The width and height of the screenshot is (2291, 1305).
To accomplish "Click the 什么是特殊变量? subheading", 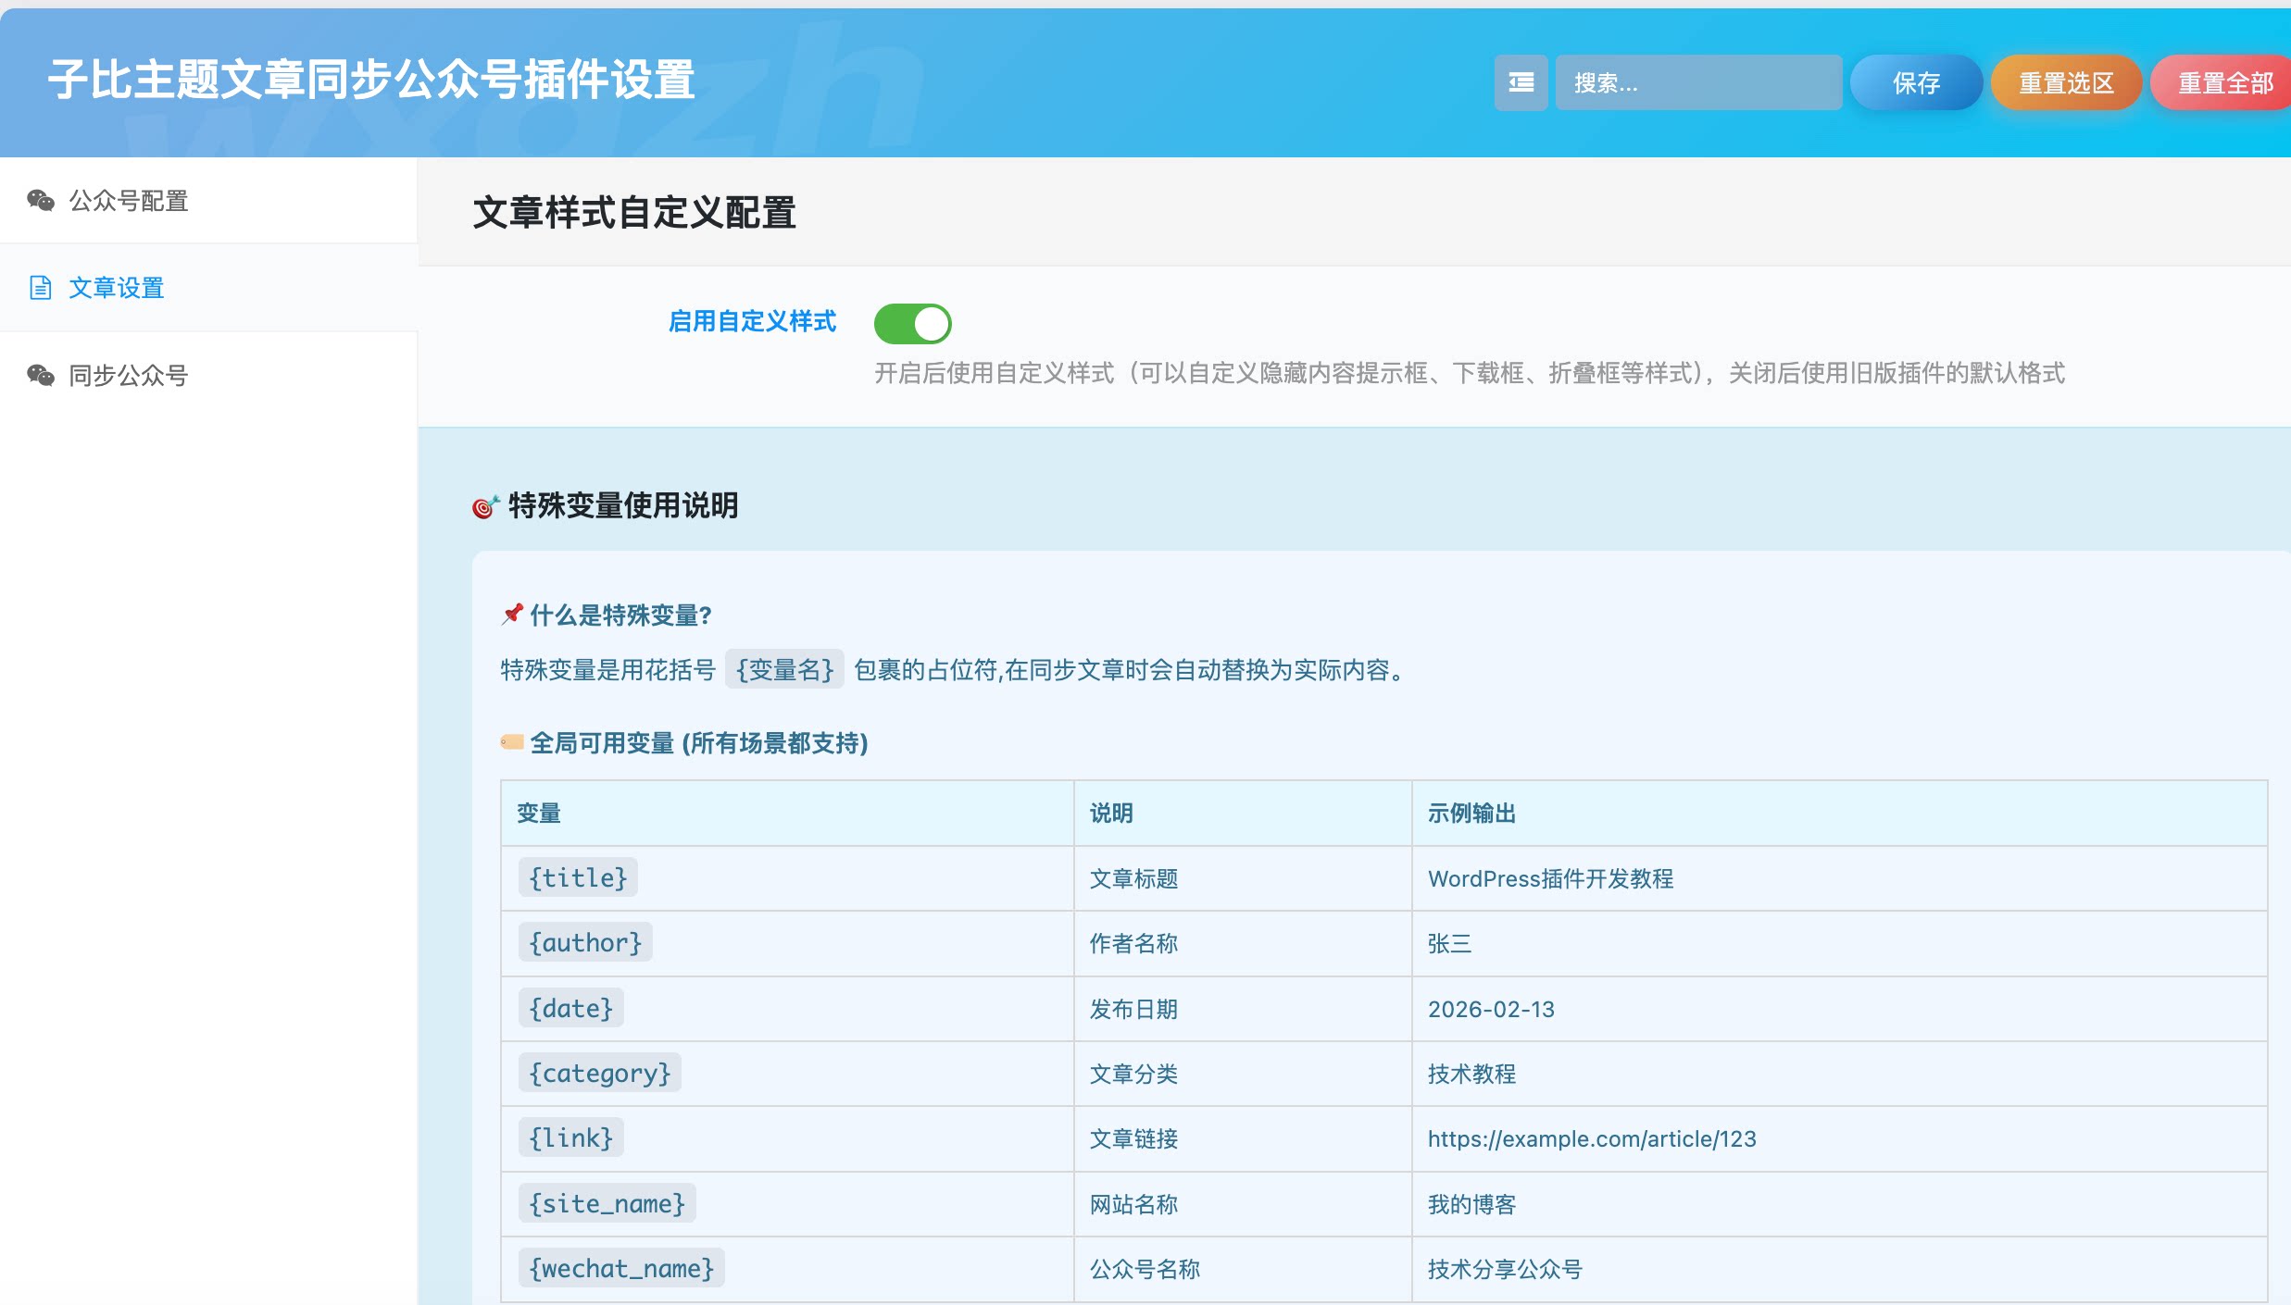I will pyautogui.click(x=620, y=615).
